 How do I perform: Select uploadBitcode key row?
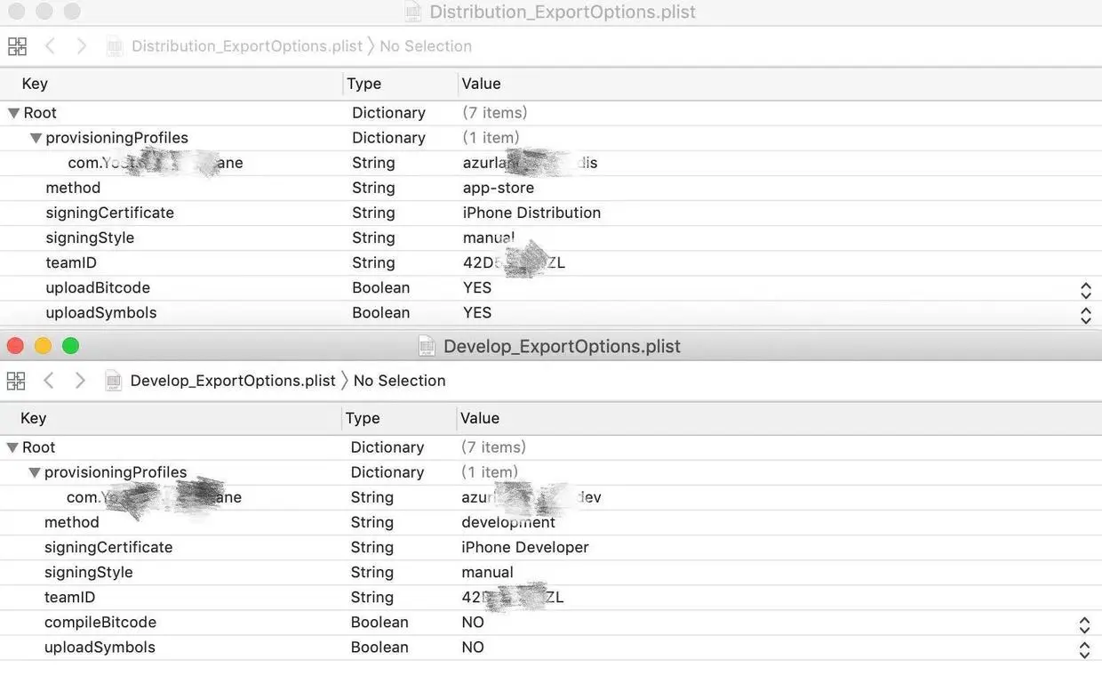(x=98, y=288)
